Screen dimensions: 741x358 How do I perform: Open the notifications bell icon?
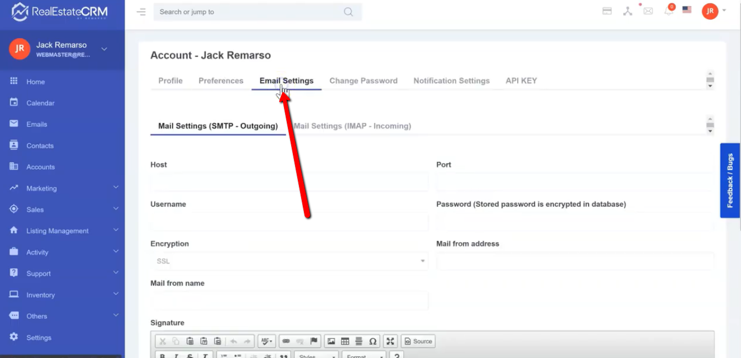tap(669, 11)
